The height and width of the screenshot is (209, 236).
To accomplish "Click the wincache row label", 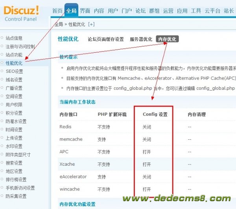I will [70, 189].
